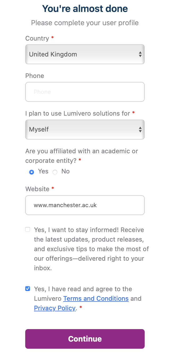Click the Phone field label

click(x=35, y=76)
